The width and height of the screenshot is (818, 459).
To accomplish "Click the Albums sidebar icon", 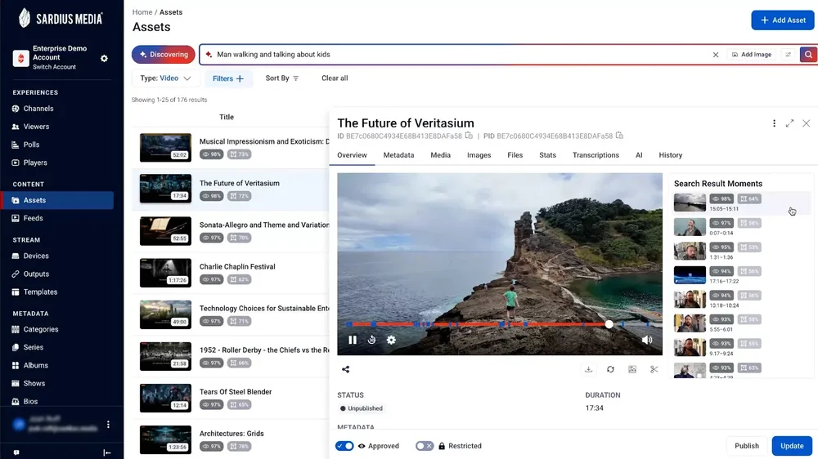I will pos(16,365).
